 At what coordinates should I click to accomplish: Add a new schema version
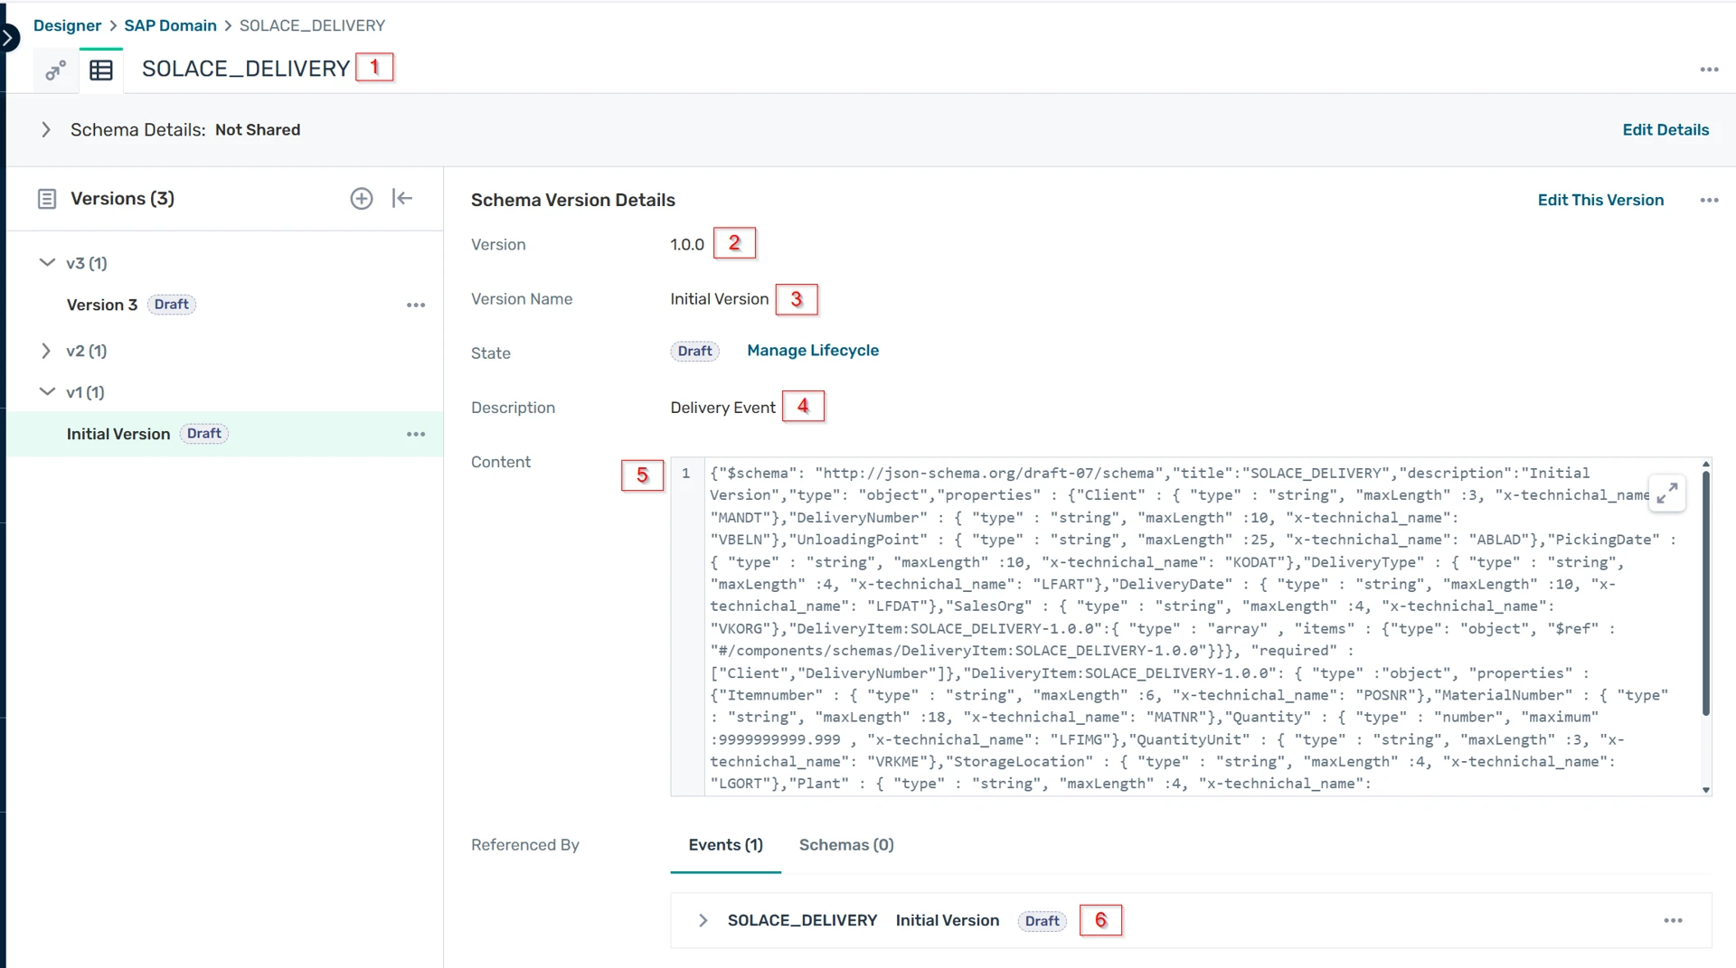click(362, 199)
